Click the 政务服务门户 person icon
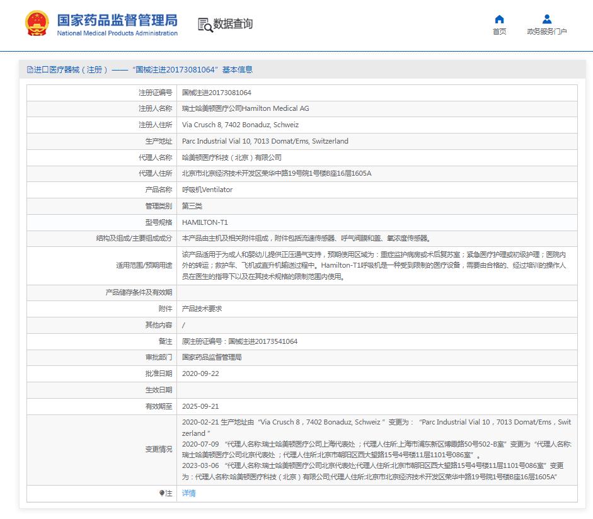The image size is (593, 519). point(546,19)
